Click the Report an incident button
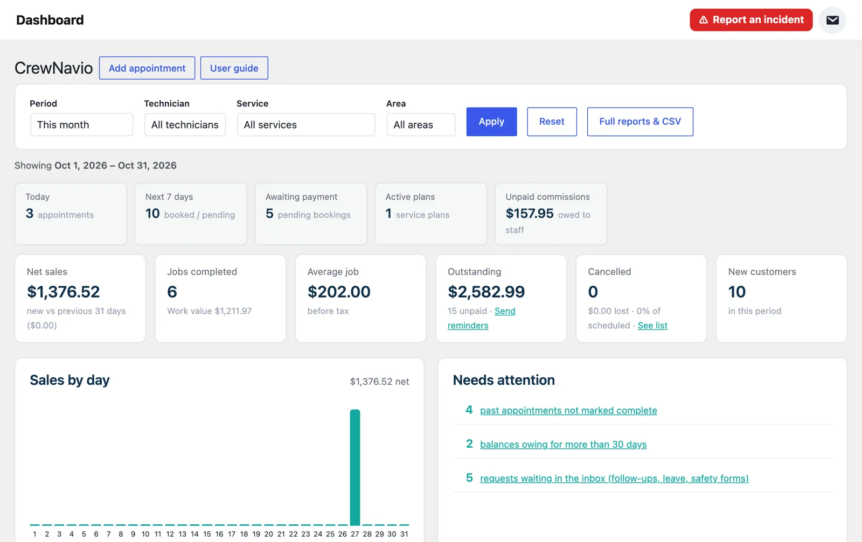Viewport: 862px width, 542px height. pyautogui.click(x=751, y=20)
